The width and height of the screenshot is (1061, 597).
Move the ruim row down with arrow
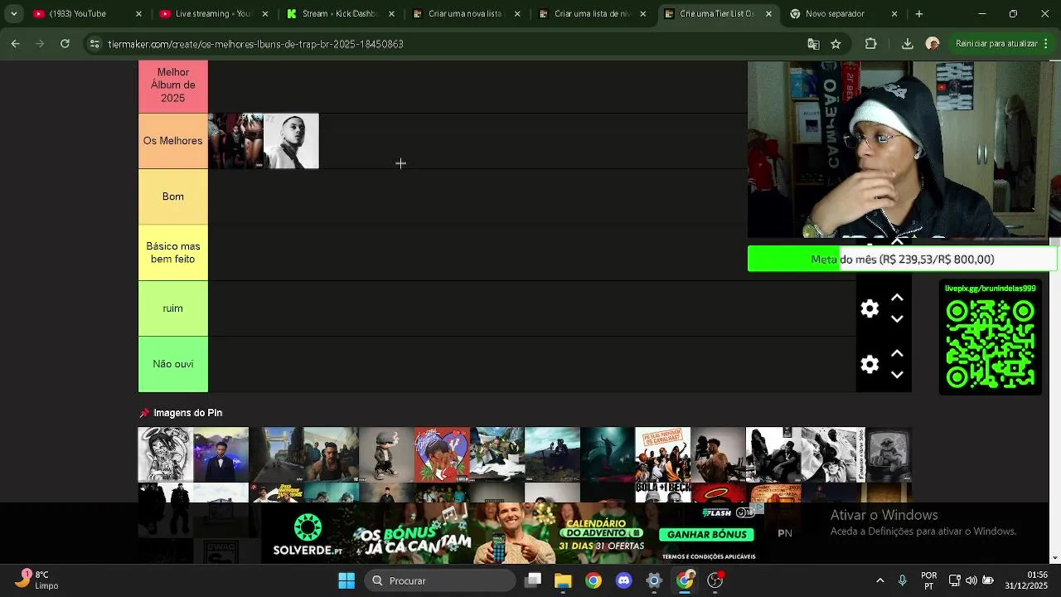897,319
